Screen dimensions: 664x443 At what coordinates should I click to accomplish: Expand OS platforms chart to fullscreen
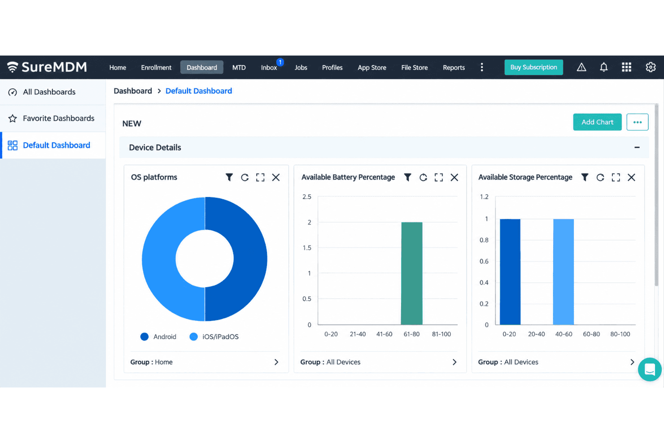click(260, 177)
